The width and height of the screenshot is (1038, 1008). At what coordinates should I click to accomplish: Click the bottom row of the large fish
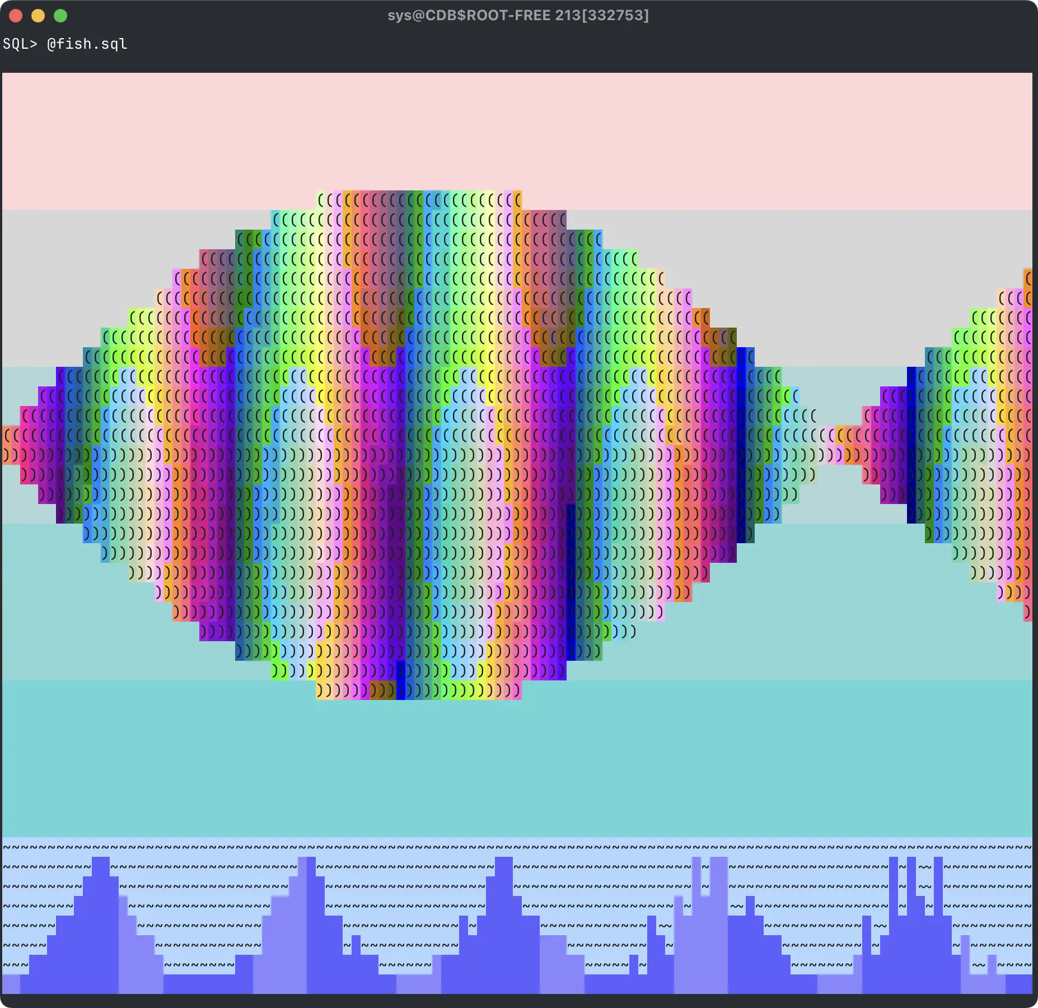[x=419, y=690]
